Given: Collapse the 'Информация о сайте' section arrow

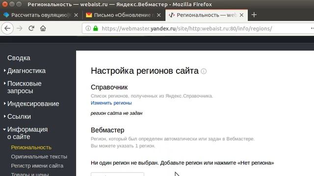Looking at the screenshot, I should [4, 129].
